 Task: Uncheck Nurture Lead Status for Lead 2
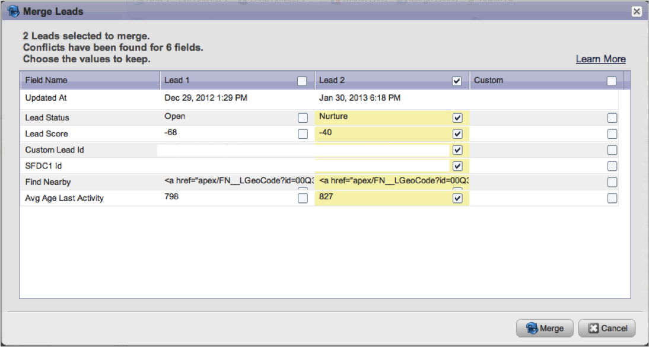(x=457, y=117)
